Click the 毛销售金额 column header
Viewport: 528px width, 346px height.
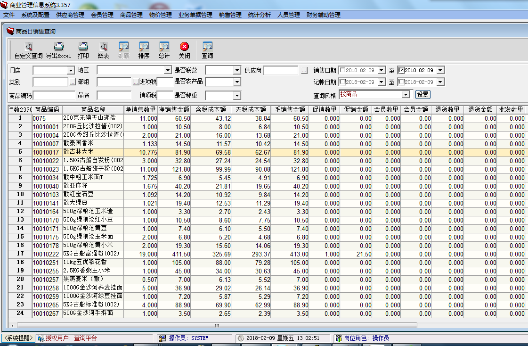click(290, 109)
